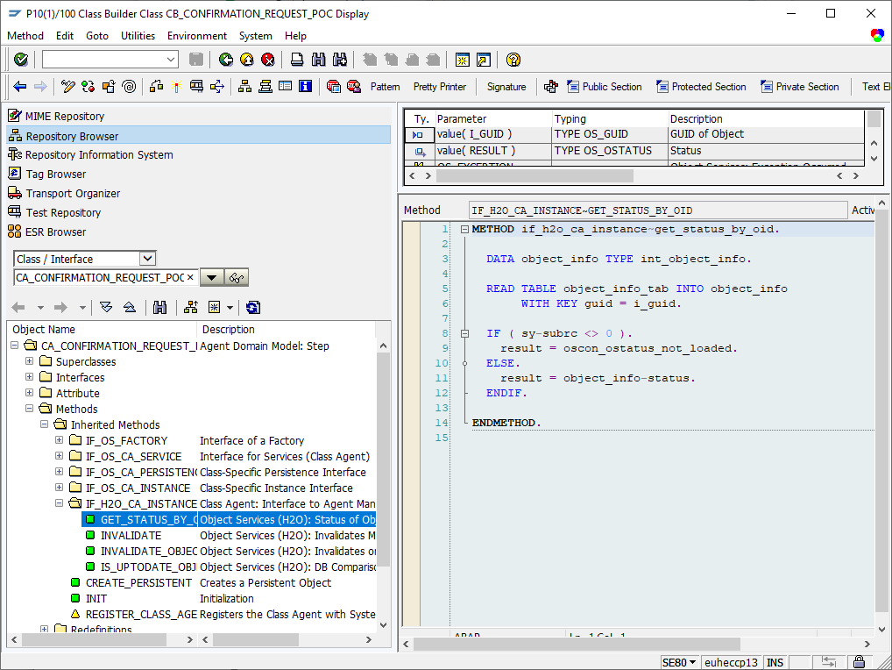
Task: Collapse code block at line 1 METHOD
Action: (464, 230)
